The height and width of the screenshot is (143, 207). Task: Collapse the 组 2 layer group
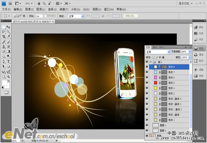click(x=151, y=62)
